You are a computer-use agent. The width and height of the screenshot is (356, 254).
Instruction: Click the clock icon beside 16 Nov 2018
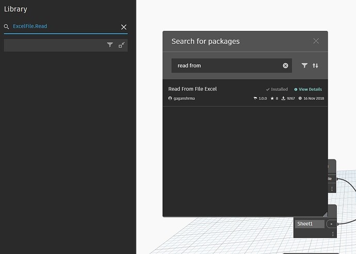tap(300, 98)
